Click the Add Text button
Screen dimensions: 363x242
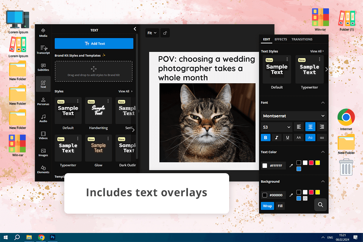[x=94, y=43]
